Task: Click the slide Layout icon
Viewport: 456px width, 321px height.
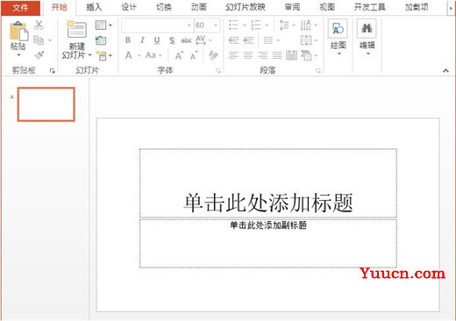Action: point(101,25)
